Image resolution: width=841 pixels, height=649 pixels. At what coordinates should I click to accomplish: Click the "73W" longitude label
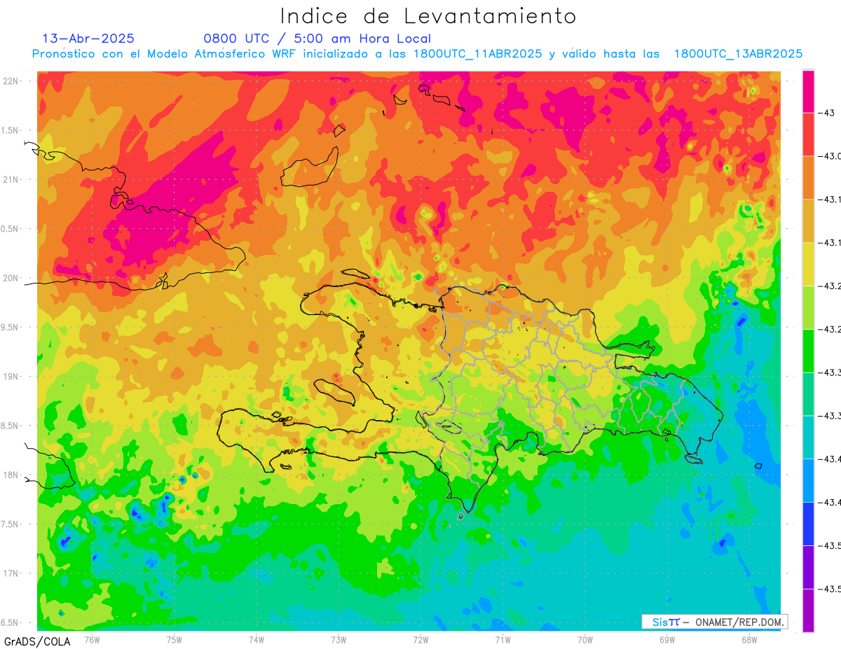(339, 639)
